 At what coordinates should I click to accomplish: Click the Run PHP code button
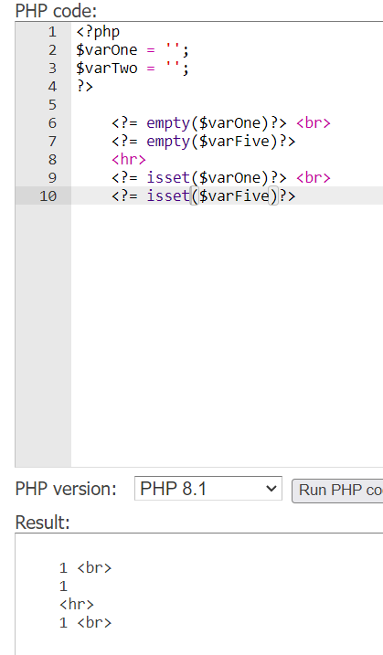point(337,491)
